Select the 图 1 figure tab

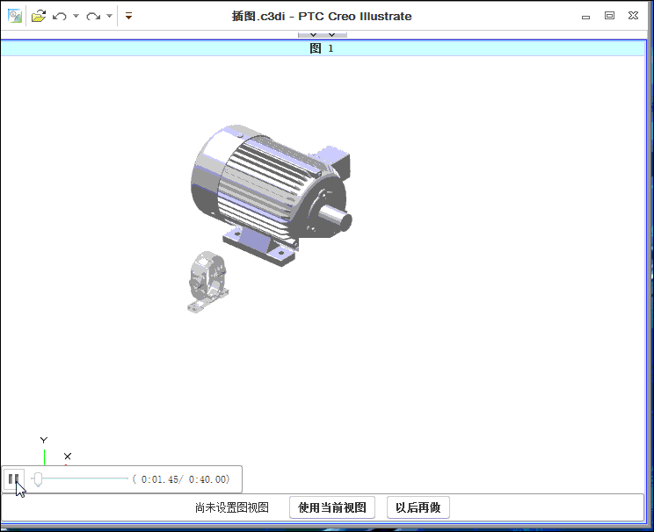pos(322,48)
